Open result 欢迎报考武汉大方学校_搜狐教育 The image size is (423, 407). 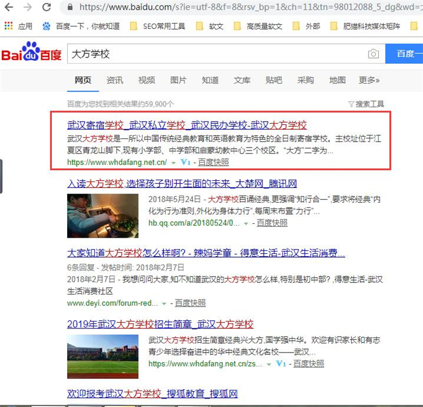152,394
